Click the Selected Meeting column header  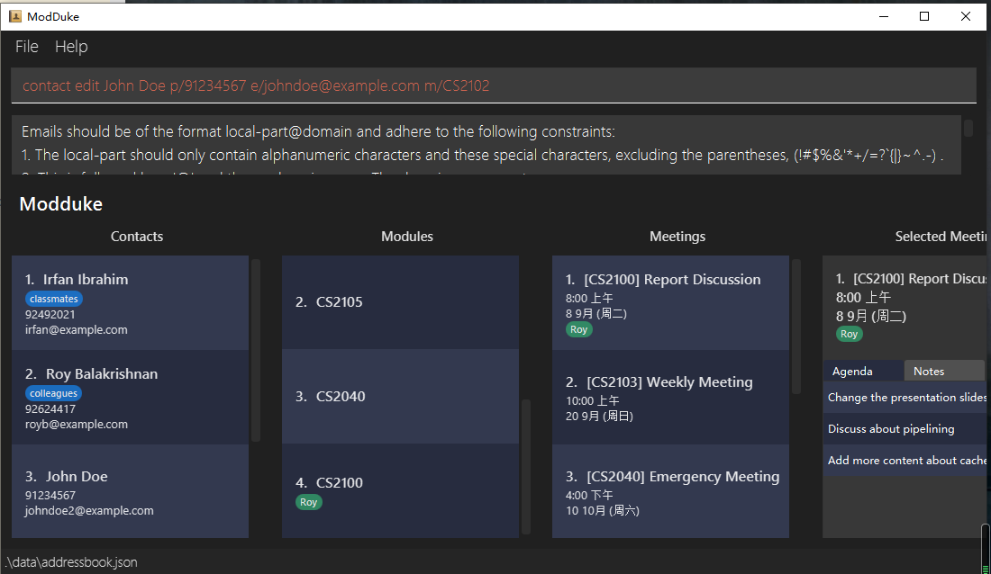pyautogui.click(x=941, y=236)
